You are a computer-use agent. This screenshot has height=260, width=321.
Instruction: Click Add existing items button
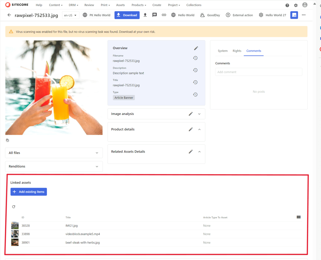tap(29, 192)
